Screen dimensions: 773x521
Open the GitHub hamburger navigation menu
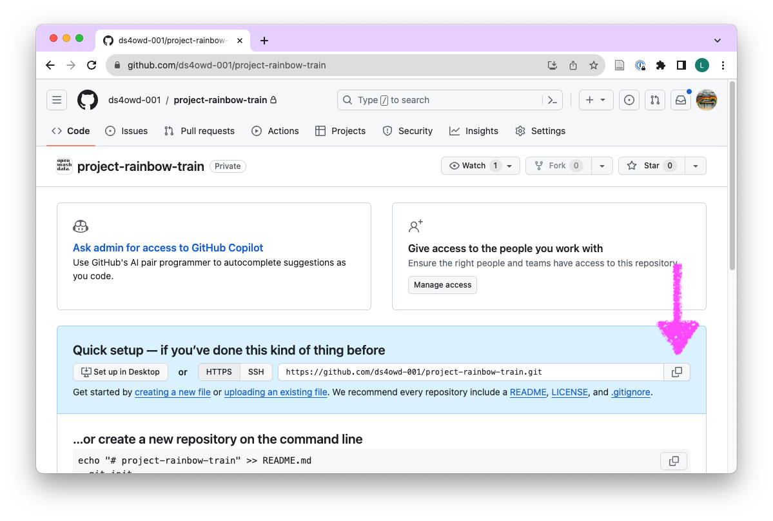point(57,100)
